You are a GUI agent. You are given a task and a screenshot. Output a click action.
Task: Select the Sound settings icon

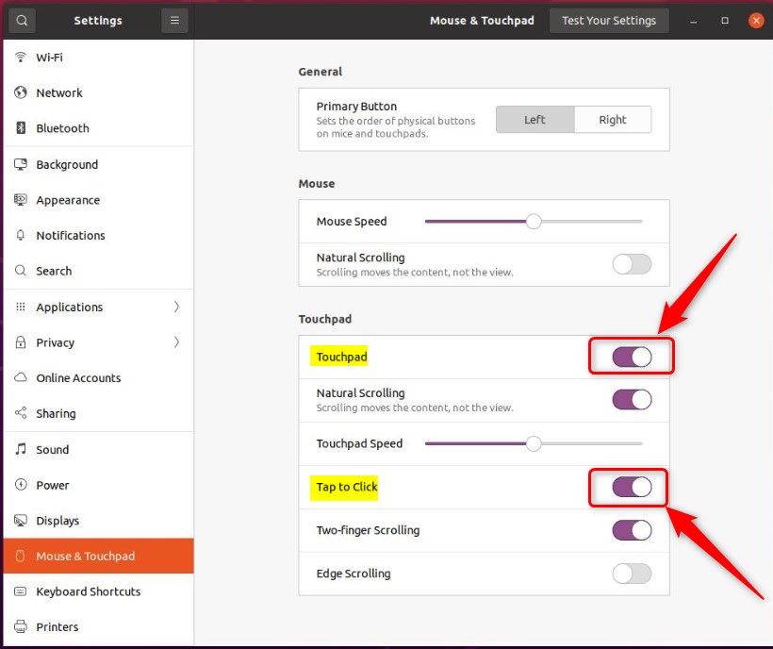[x=52, y=450]
